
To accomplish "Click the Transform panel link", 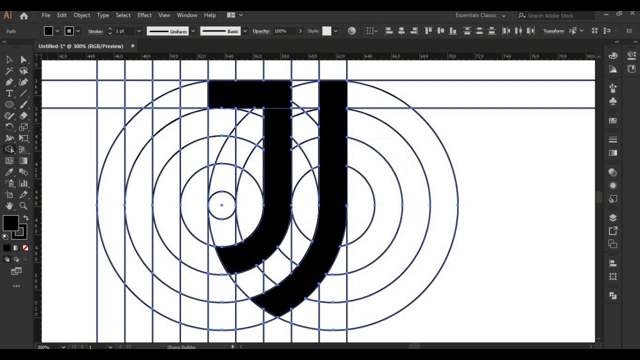I will point(553,31).
